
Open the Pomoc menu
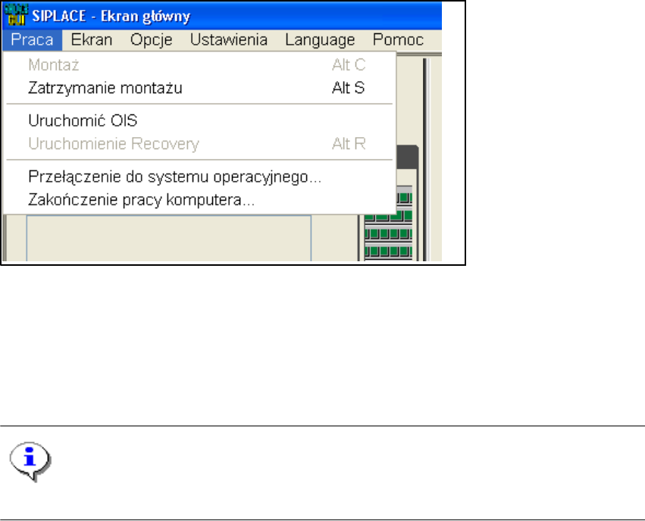pos(398,40)
